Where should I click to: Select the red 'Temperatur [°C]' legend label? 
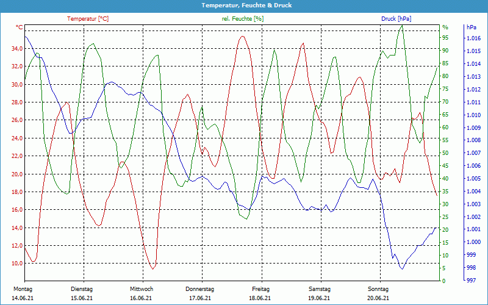pyautogui.click(x=88, y=19)
